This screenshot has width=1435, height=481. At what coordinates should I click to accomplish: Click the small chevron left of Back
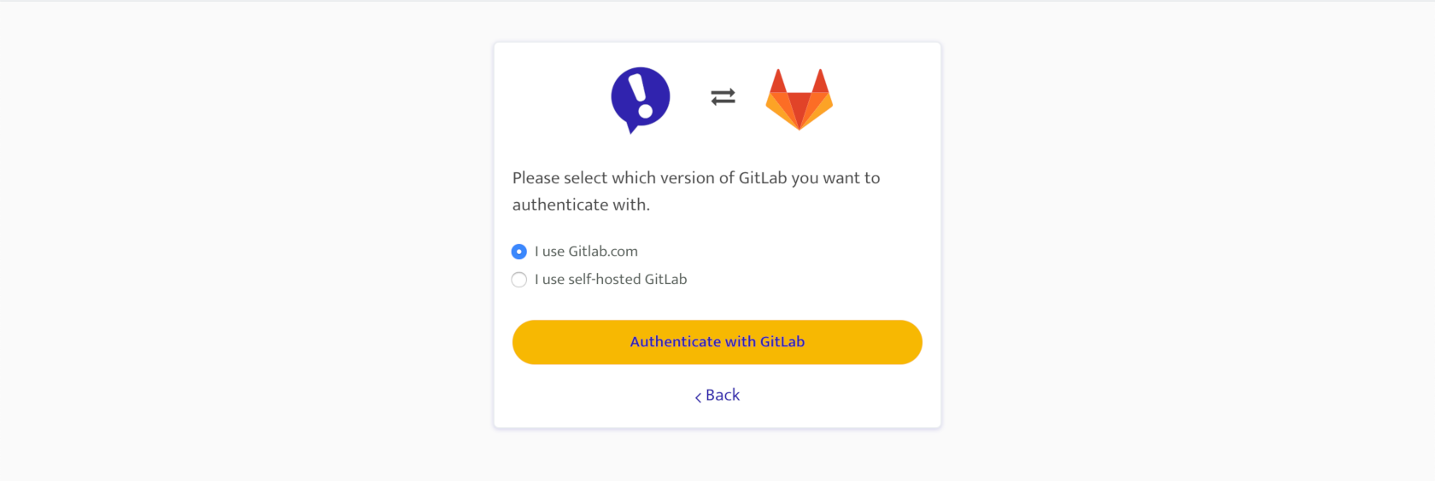click(x=698, y=397)
